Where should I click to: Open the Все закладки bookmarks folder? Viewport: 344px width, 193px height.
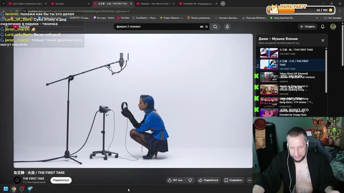coord(333,18)
